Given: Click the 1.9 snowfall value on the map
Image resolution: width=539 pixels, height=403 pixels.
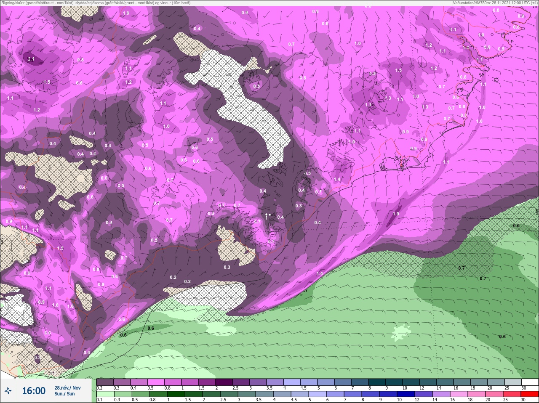Looking at the screenshot, I should click(x=396, y=214).
